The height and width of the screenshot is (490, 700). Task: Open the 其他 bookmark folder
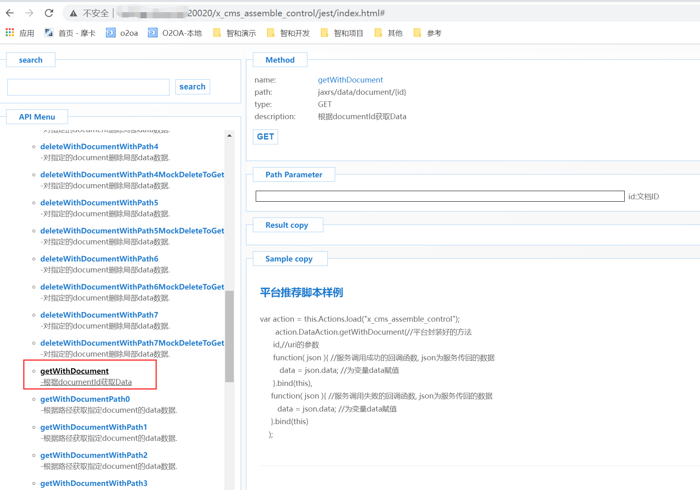388,33
